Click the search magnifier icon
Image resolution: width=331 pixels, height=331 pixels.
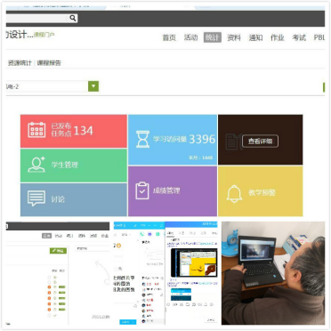pyautogui.click(x=73, y=18)
